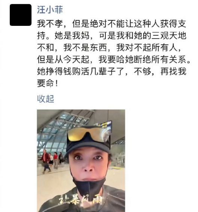Click the phrase 三观天地 in the post
Image resolution: width=198 pixels, height=212 pixels.
pos(169,36)
